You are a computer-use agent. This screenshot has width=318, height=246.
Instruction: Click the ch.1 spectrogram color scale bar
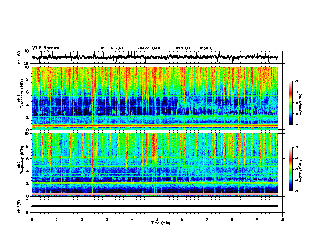[290, 103]
